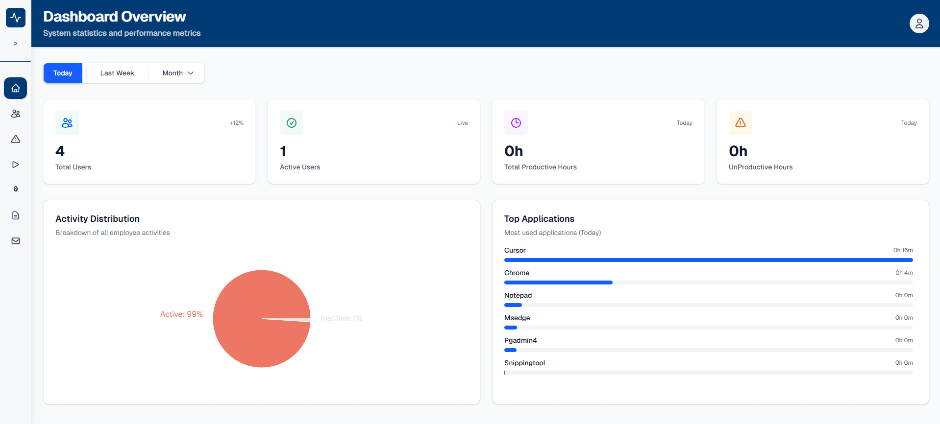The image size is (940, 424).
Task: Click the Cursor application name
Action: (515, 250)
